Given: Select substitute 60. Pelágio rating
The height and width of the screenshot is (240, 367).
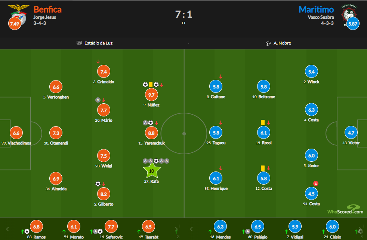Looking at the screenshot, I should 257,227.
